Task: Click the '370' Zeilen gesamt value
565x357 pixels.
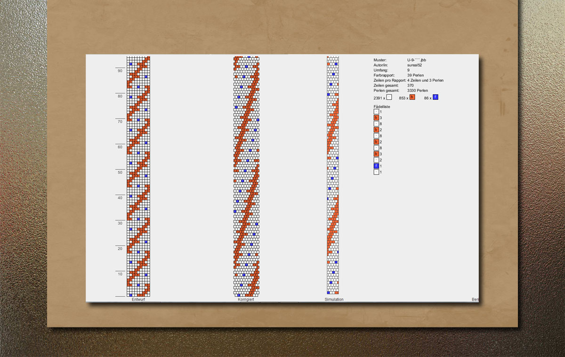Action: coord(411,86)
